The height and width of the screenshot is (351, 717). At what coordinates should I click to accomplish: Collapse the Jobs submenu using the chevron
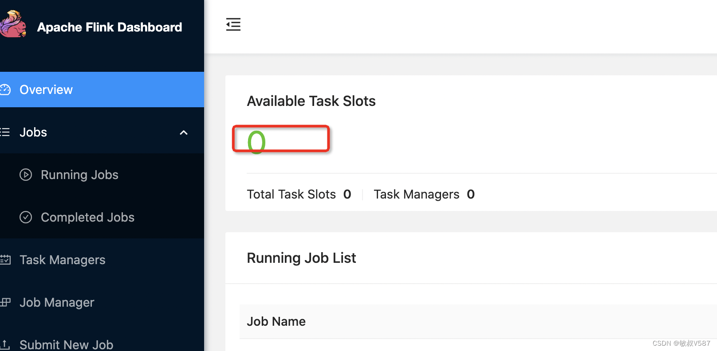184,133
